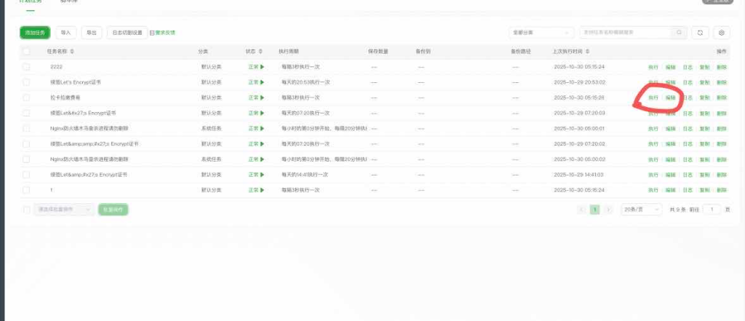
Task: Toggle 正常 status of 拉卡拉缴费号 task
Action: pos(256,98)
